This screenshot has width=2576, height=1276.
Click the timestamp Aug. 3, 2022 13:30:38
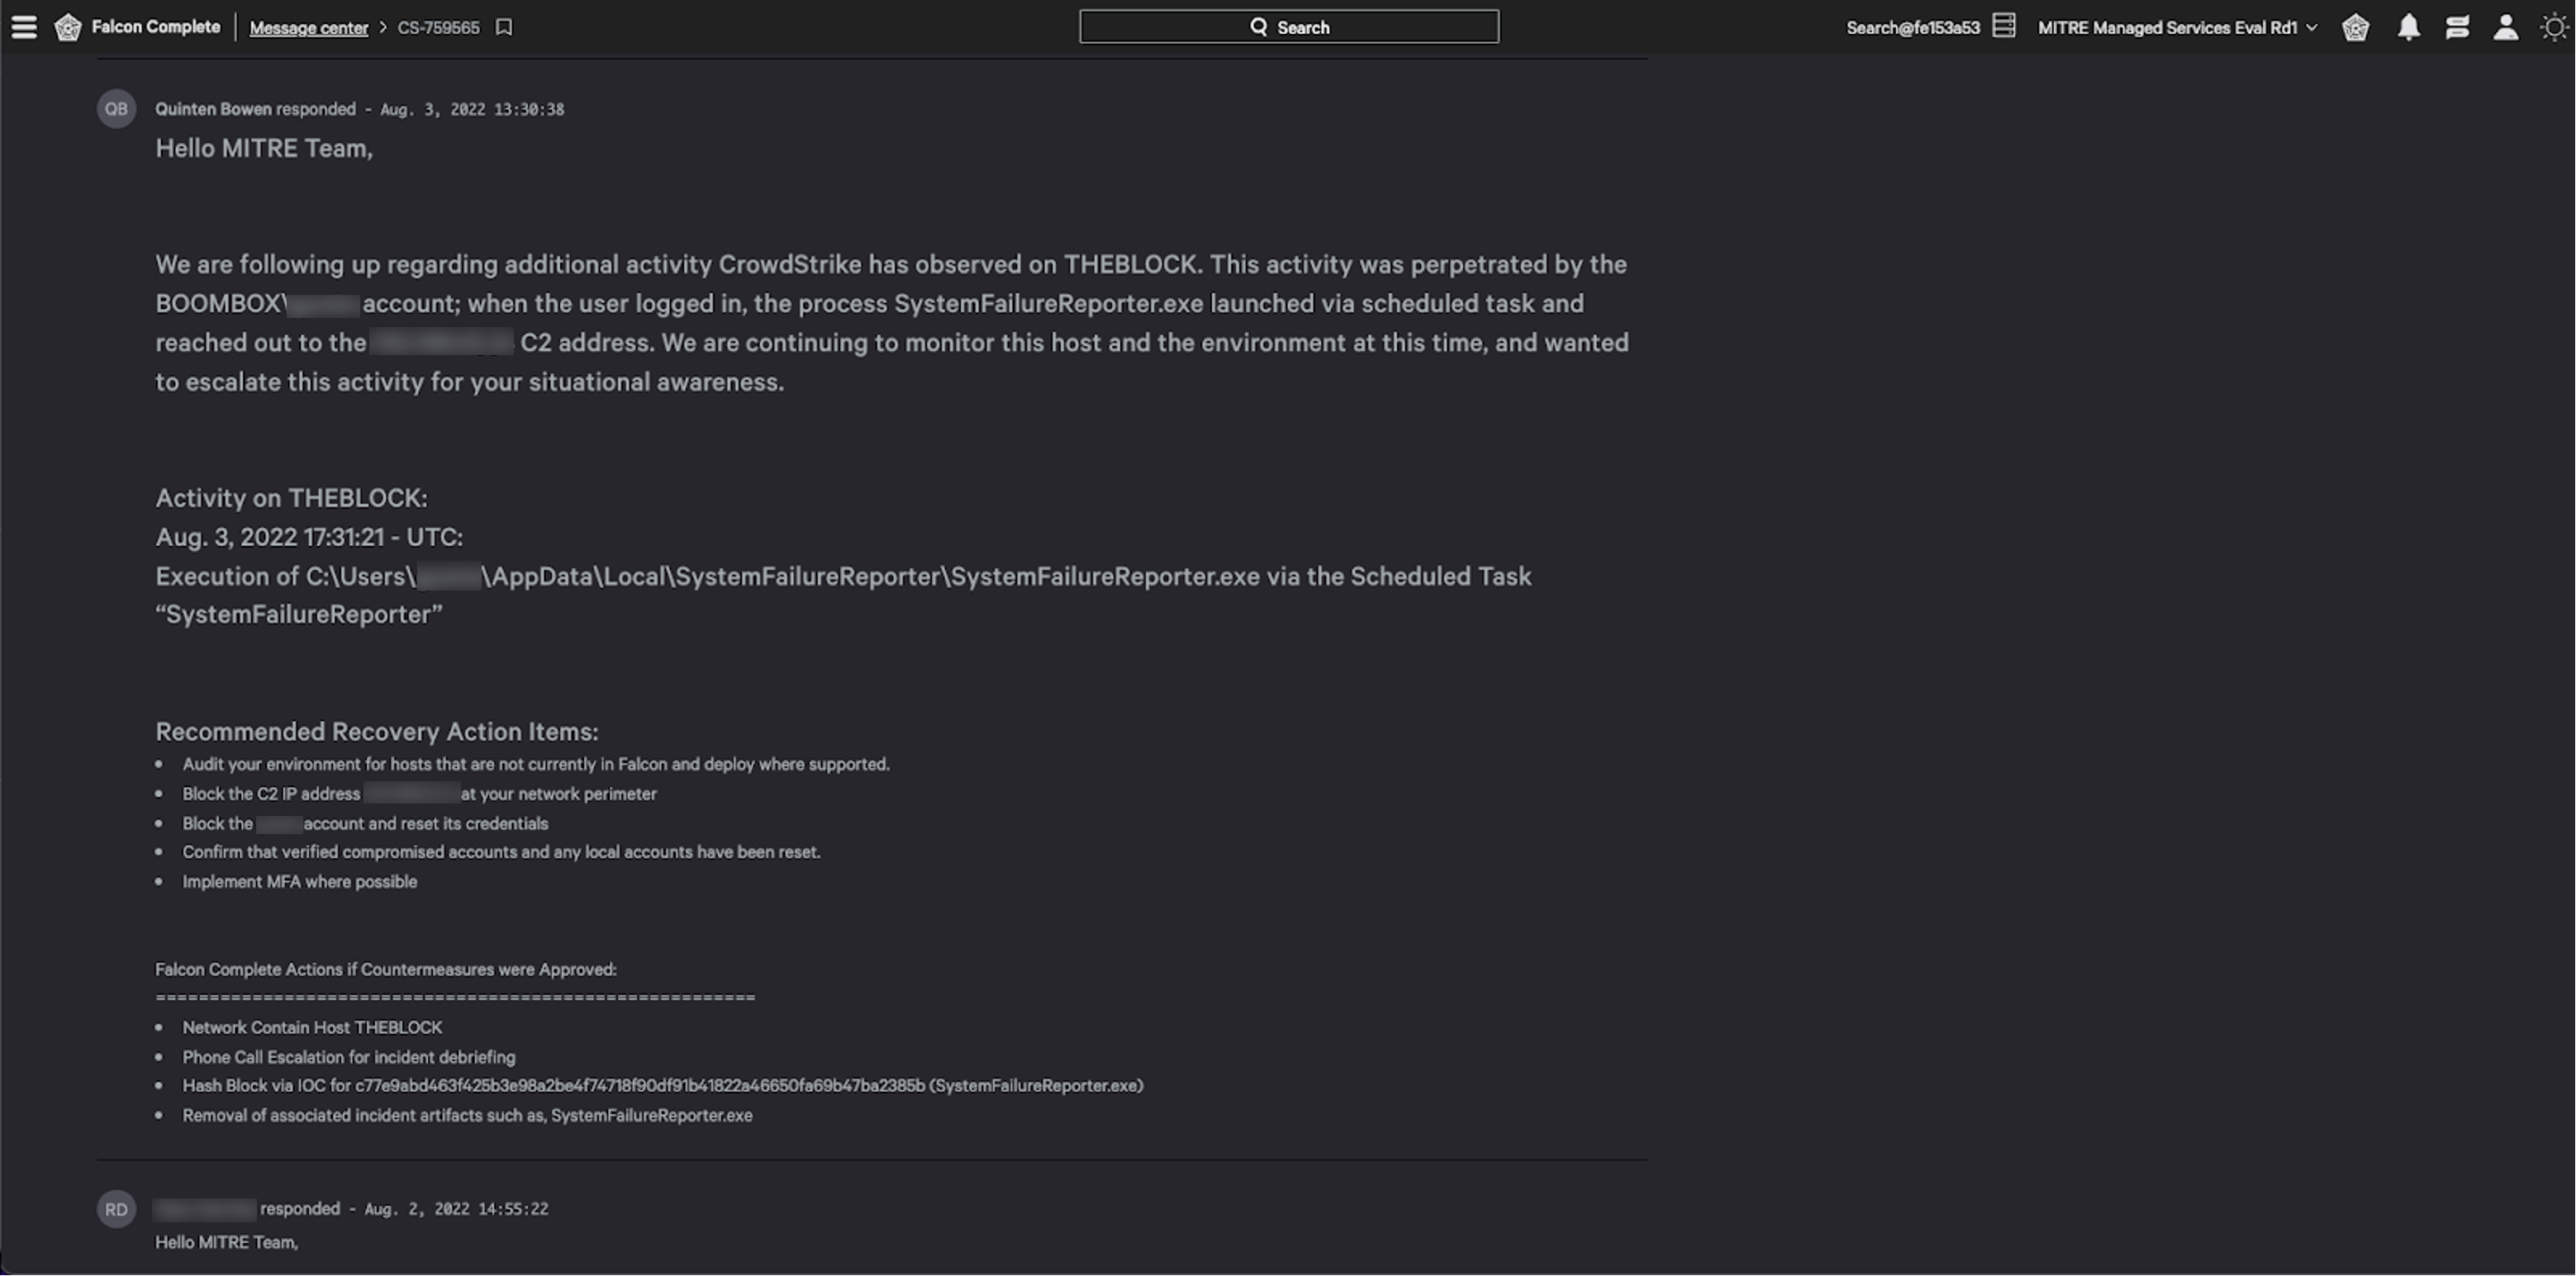point(472,109)
